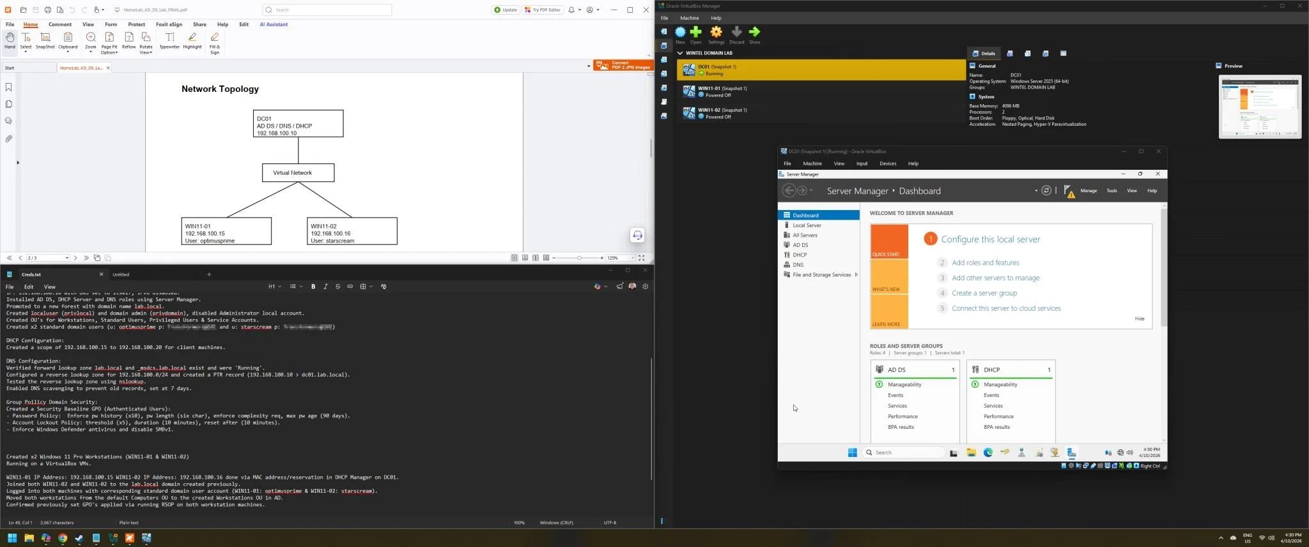
Task: Click Hide in the Server Manager welcome tile
Action: [1139, 318]
